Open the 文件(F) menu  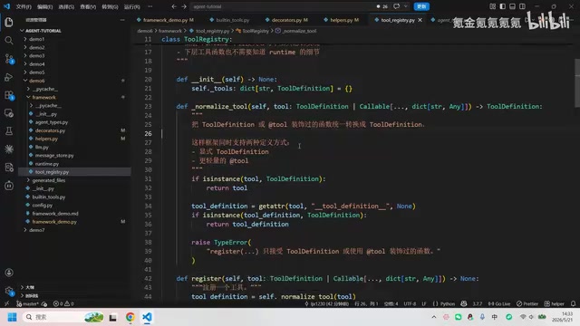click(x=24, y=6)
